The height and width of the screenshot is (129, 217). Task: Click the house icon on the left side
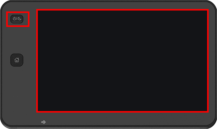[x=17, y=60]
